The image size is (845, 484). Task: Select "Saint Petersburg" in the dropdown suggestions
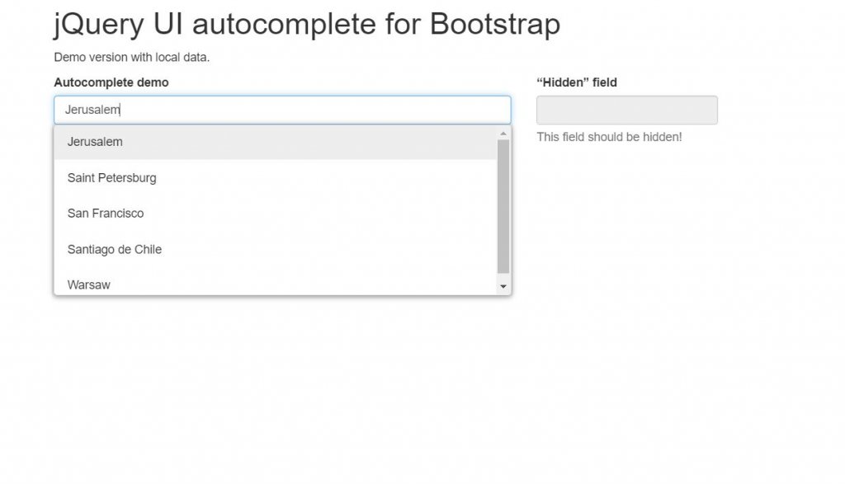pyautogui.click(x=112, y=178)
